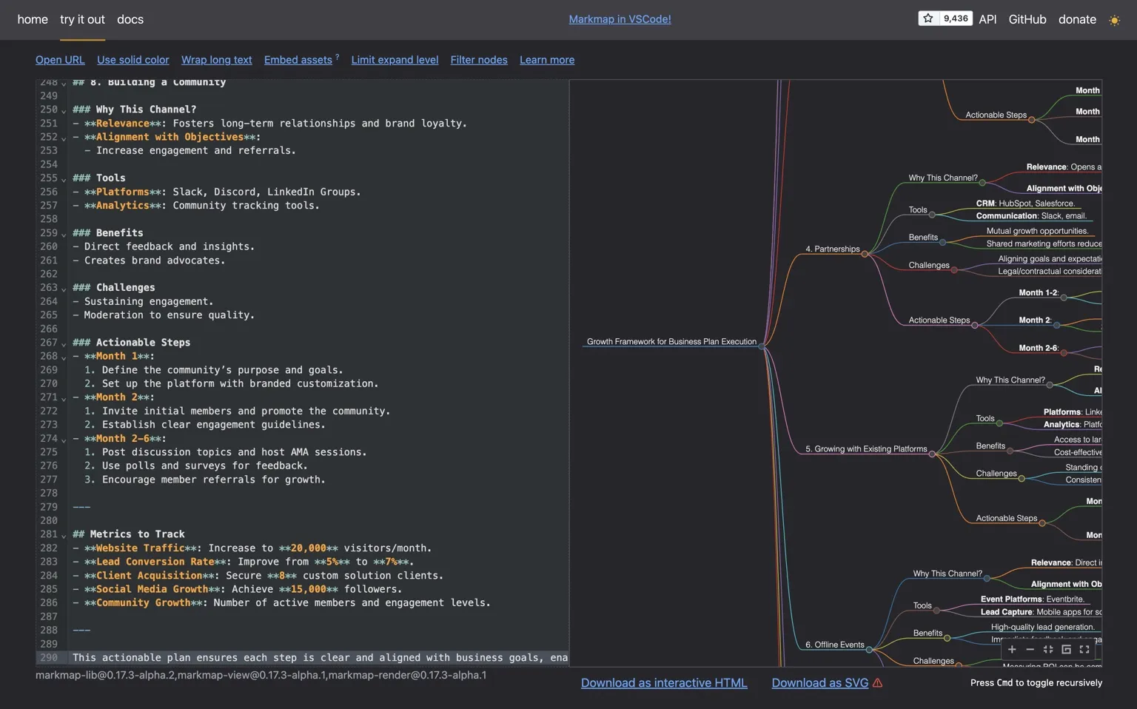Image resolution: width=1137 pixels, height=709 pixels.
Task: Click the fit-to-window icon in mindmap toolbar
Action: [x=1048, y=650]
